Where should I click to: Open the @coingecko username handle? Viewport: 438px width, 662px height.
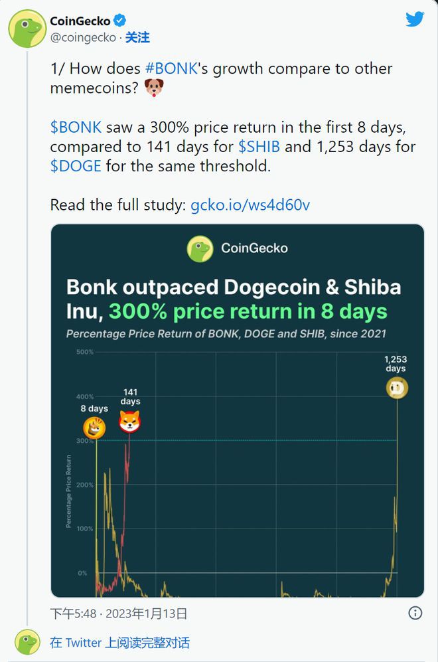82,39
